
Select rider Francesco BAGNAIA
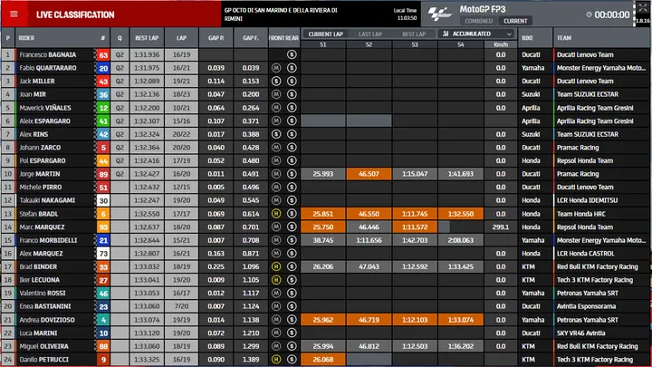(47, 54)
